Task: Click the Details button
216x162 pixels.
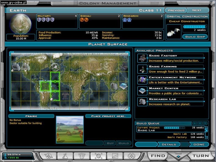Action: (169, 144)
